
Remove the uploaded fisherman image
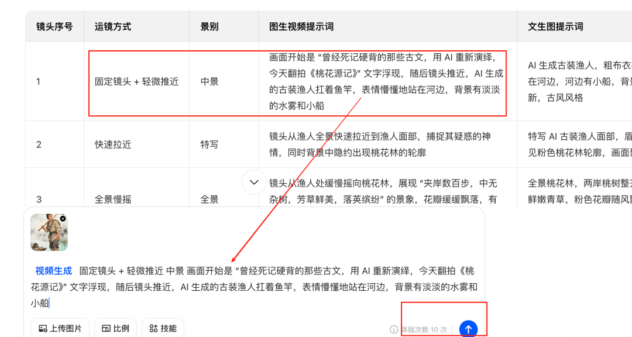coord(63,219)
